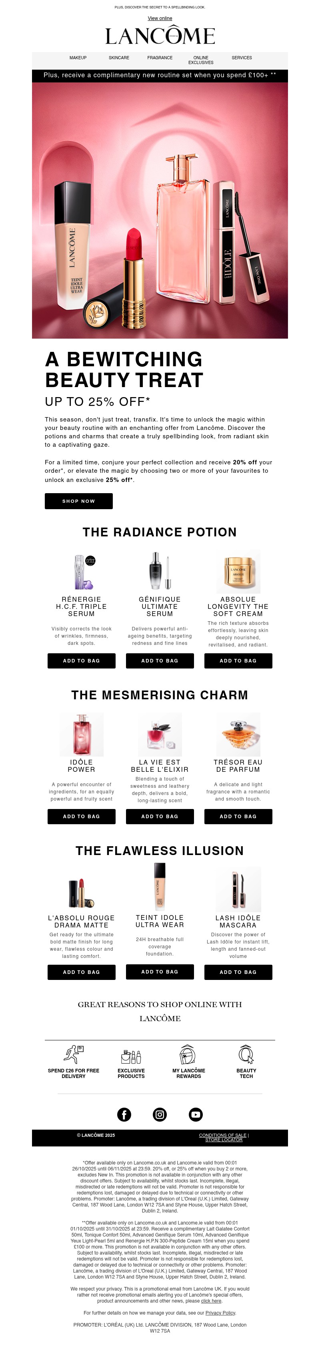Viewport: 320px width, 1345px height.
Task: Click the free delivery running figure icon
Action: point(74,1054)
